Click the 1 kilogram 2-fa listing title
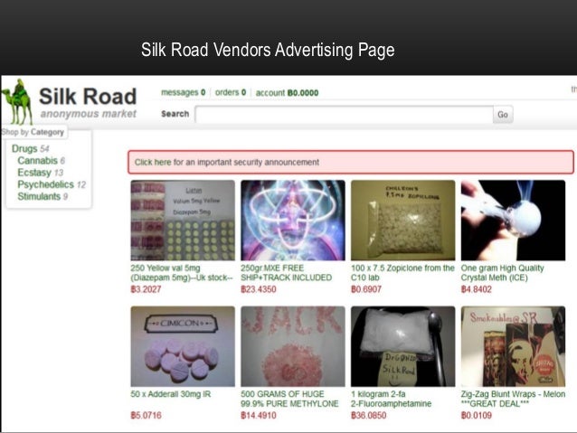This screenshot has width=577, height=433. (392, 399)
